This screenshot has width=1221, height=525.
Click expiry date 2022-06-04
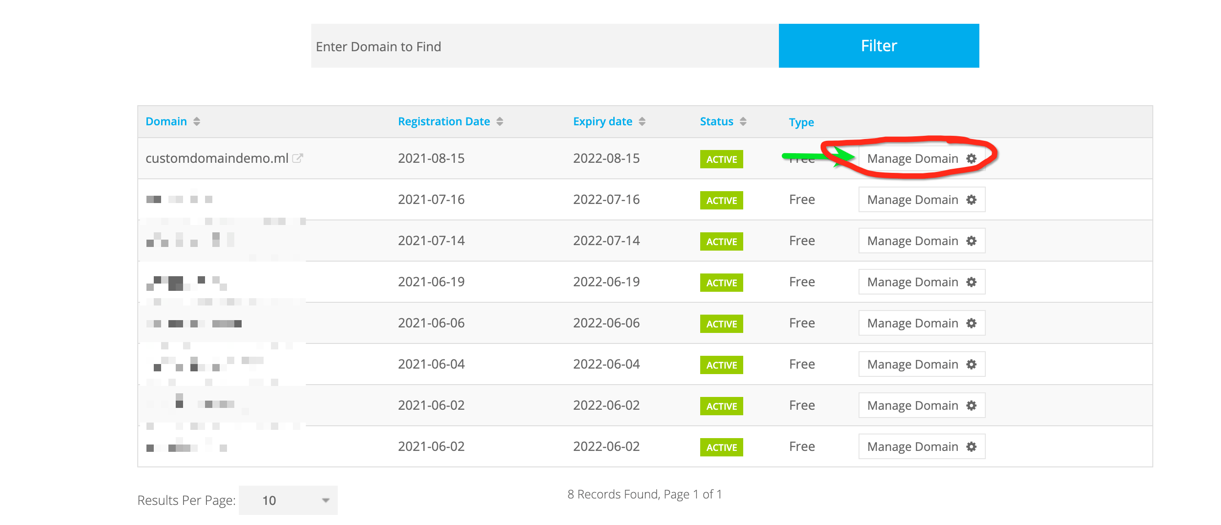click(606, 364)
